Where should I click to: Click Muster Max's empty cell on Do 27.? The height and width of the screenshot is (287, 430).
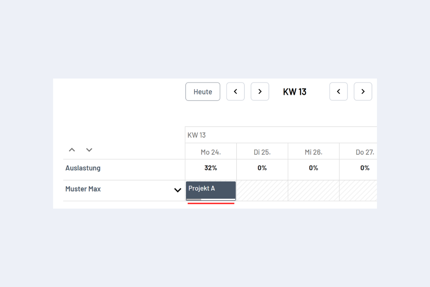pos(358,190)
